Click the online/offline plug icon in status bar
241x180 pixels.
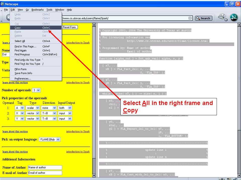click(222, 179)
